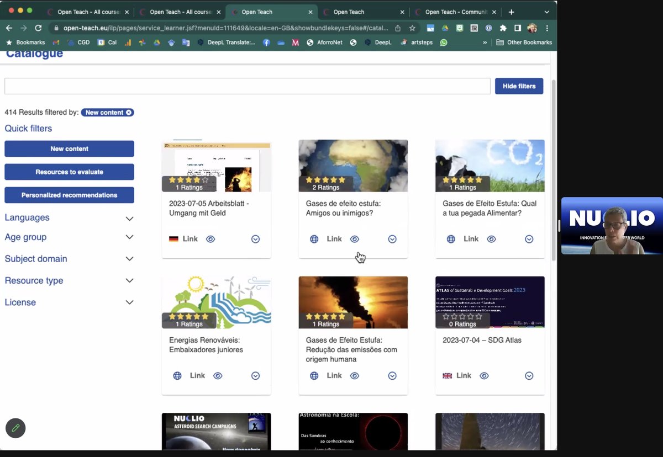Remove the New content filter chip
This screenshot has height=457, width=663.
[129, 113]
